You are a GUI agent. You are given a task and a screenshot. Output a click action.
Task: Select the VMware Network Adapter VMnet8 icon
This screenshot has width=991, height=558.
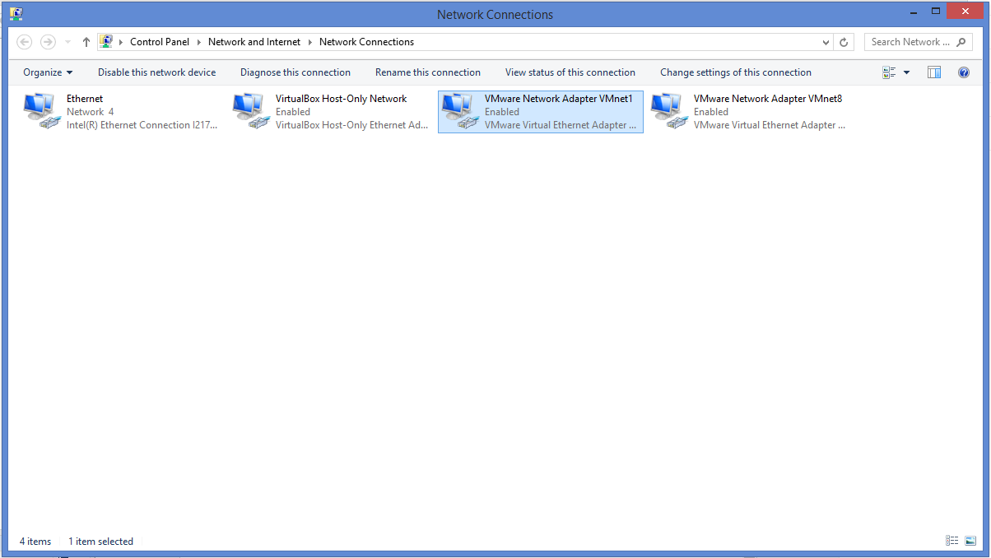pyautogui.click(x=669, y=111)
